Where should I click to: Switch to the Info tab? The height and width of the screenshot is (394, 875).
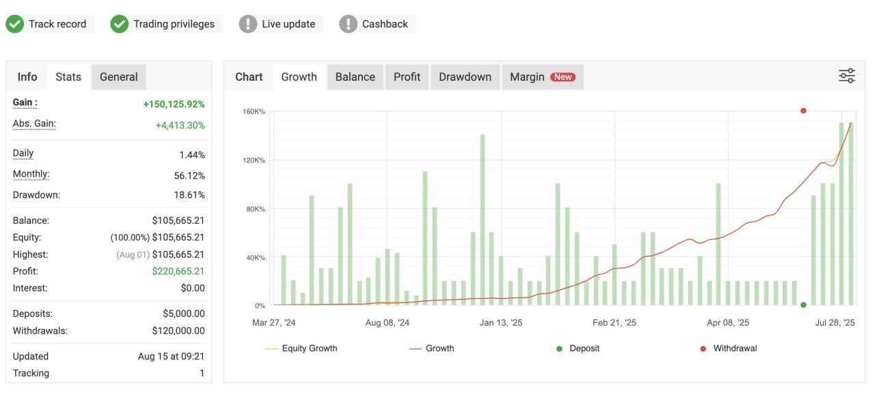(27, 77)
